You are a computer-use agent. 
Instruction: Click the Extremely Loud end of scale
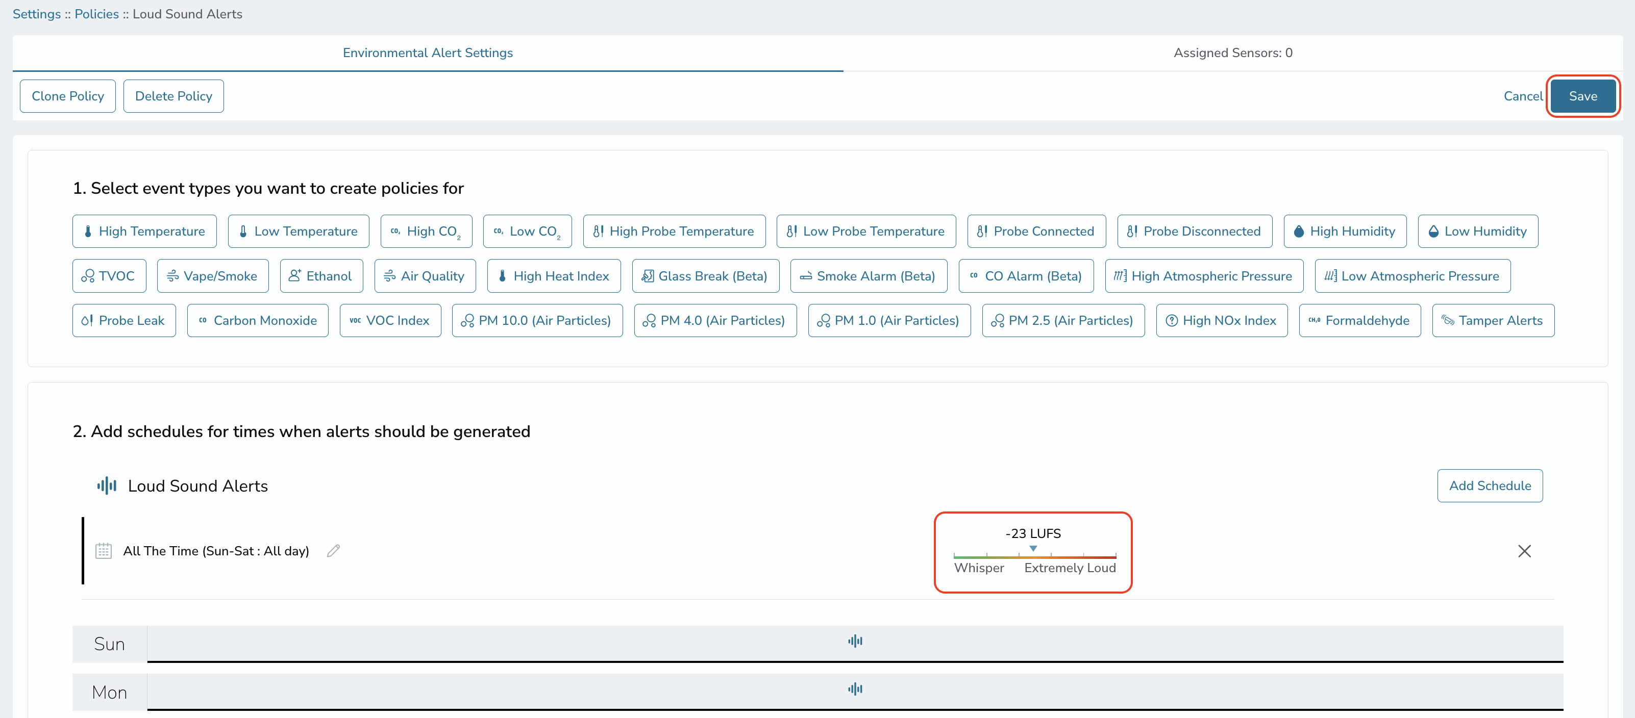click(1070, 568)
